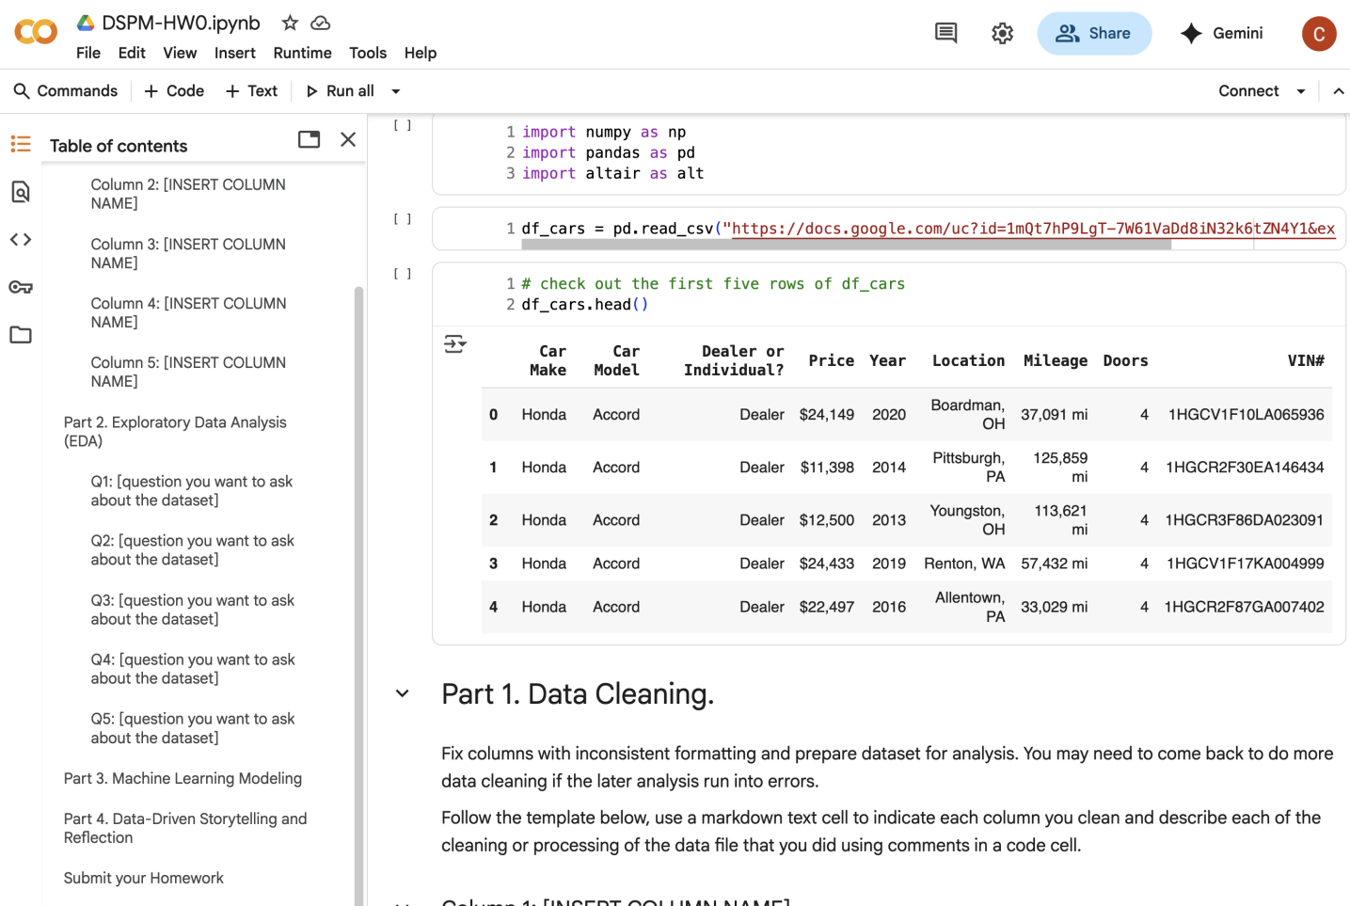Open the code snippets sidebar icon

(x=21, y=240)
